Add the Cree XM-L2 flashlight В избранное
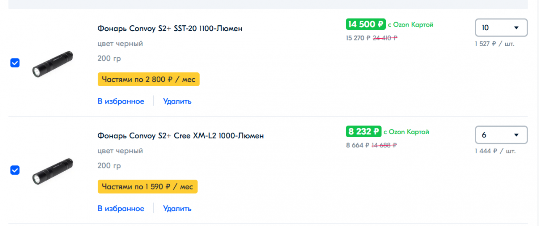Viewport: 539px width, 226px height. point(121,209)
